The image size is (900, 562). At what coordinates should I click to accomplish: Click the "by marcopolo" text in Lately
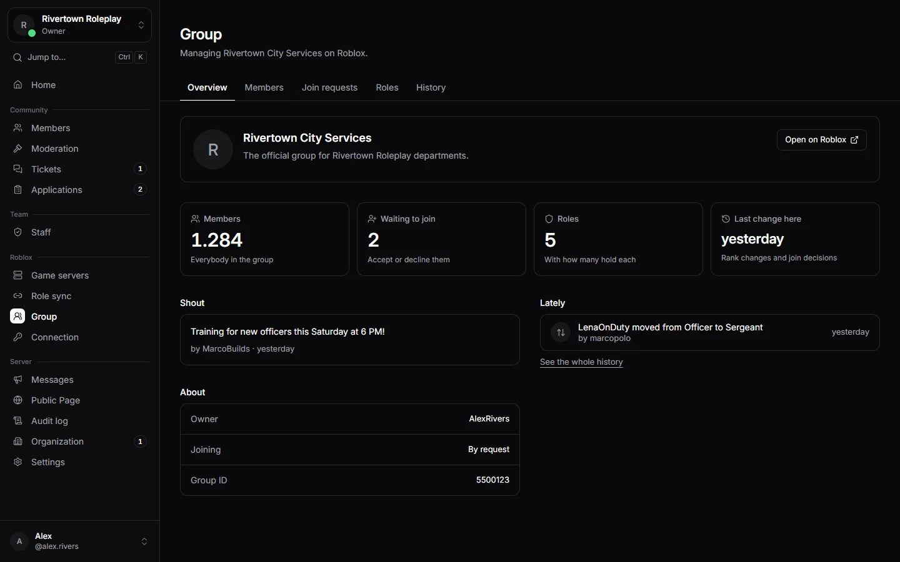click(604, 338)
